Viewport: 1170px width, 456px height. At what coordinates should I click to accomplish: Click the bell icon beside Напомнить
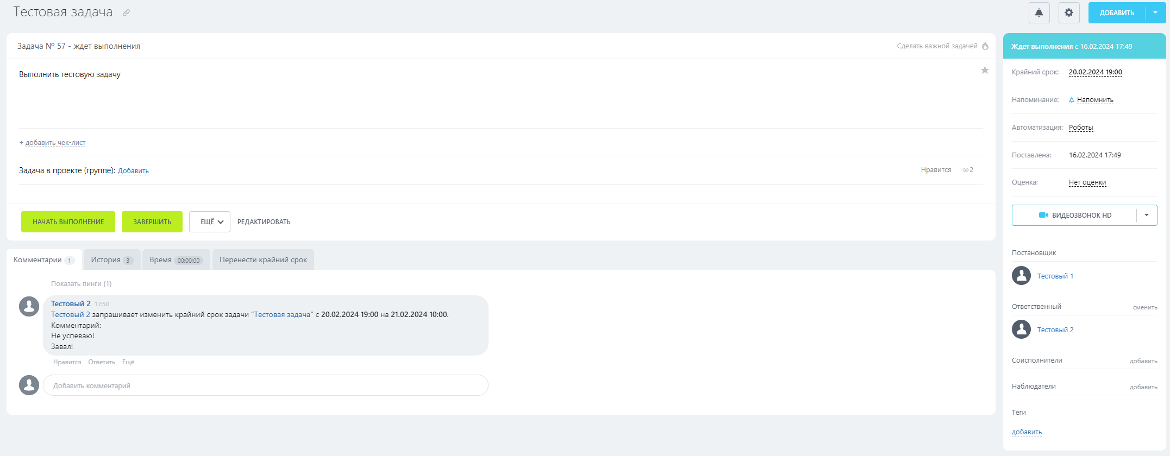[x=1072, y=100]
